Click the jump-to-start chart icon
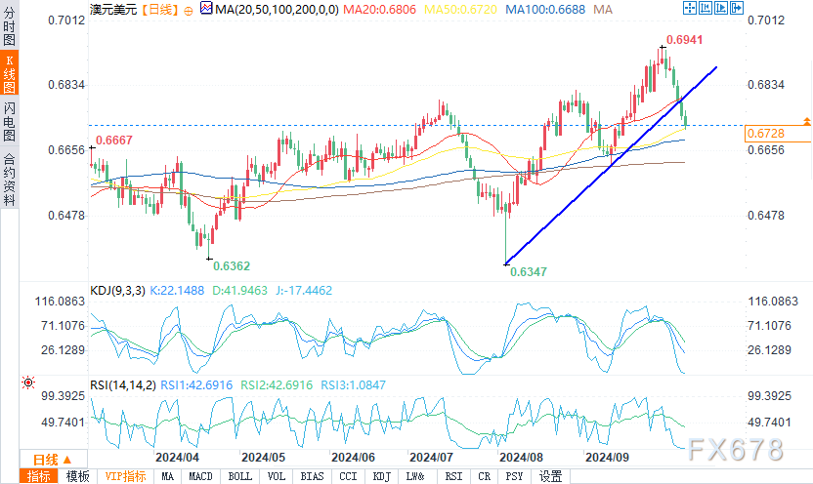Image resolution: width=813 pixels, height=484 pixels. pos(706,8)
